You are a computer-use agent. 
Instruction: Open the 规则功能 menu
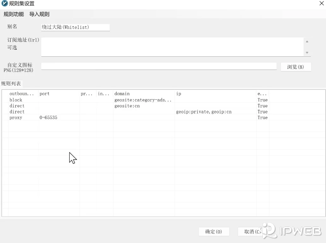(x=14, y=14)
